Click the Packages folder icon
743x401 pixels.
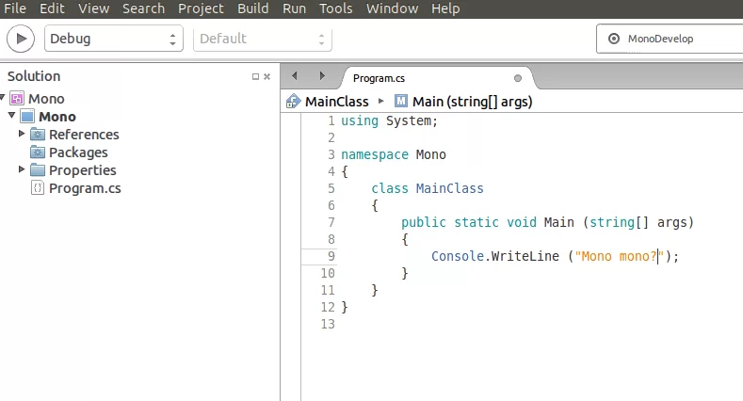tap(38, 152)
